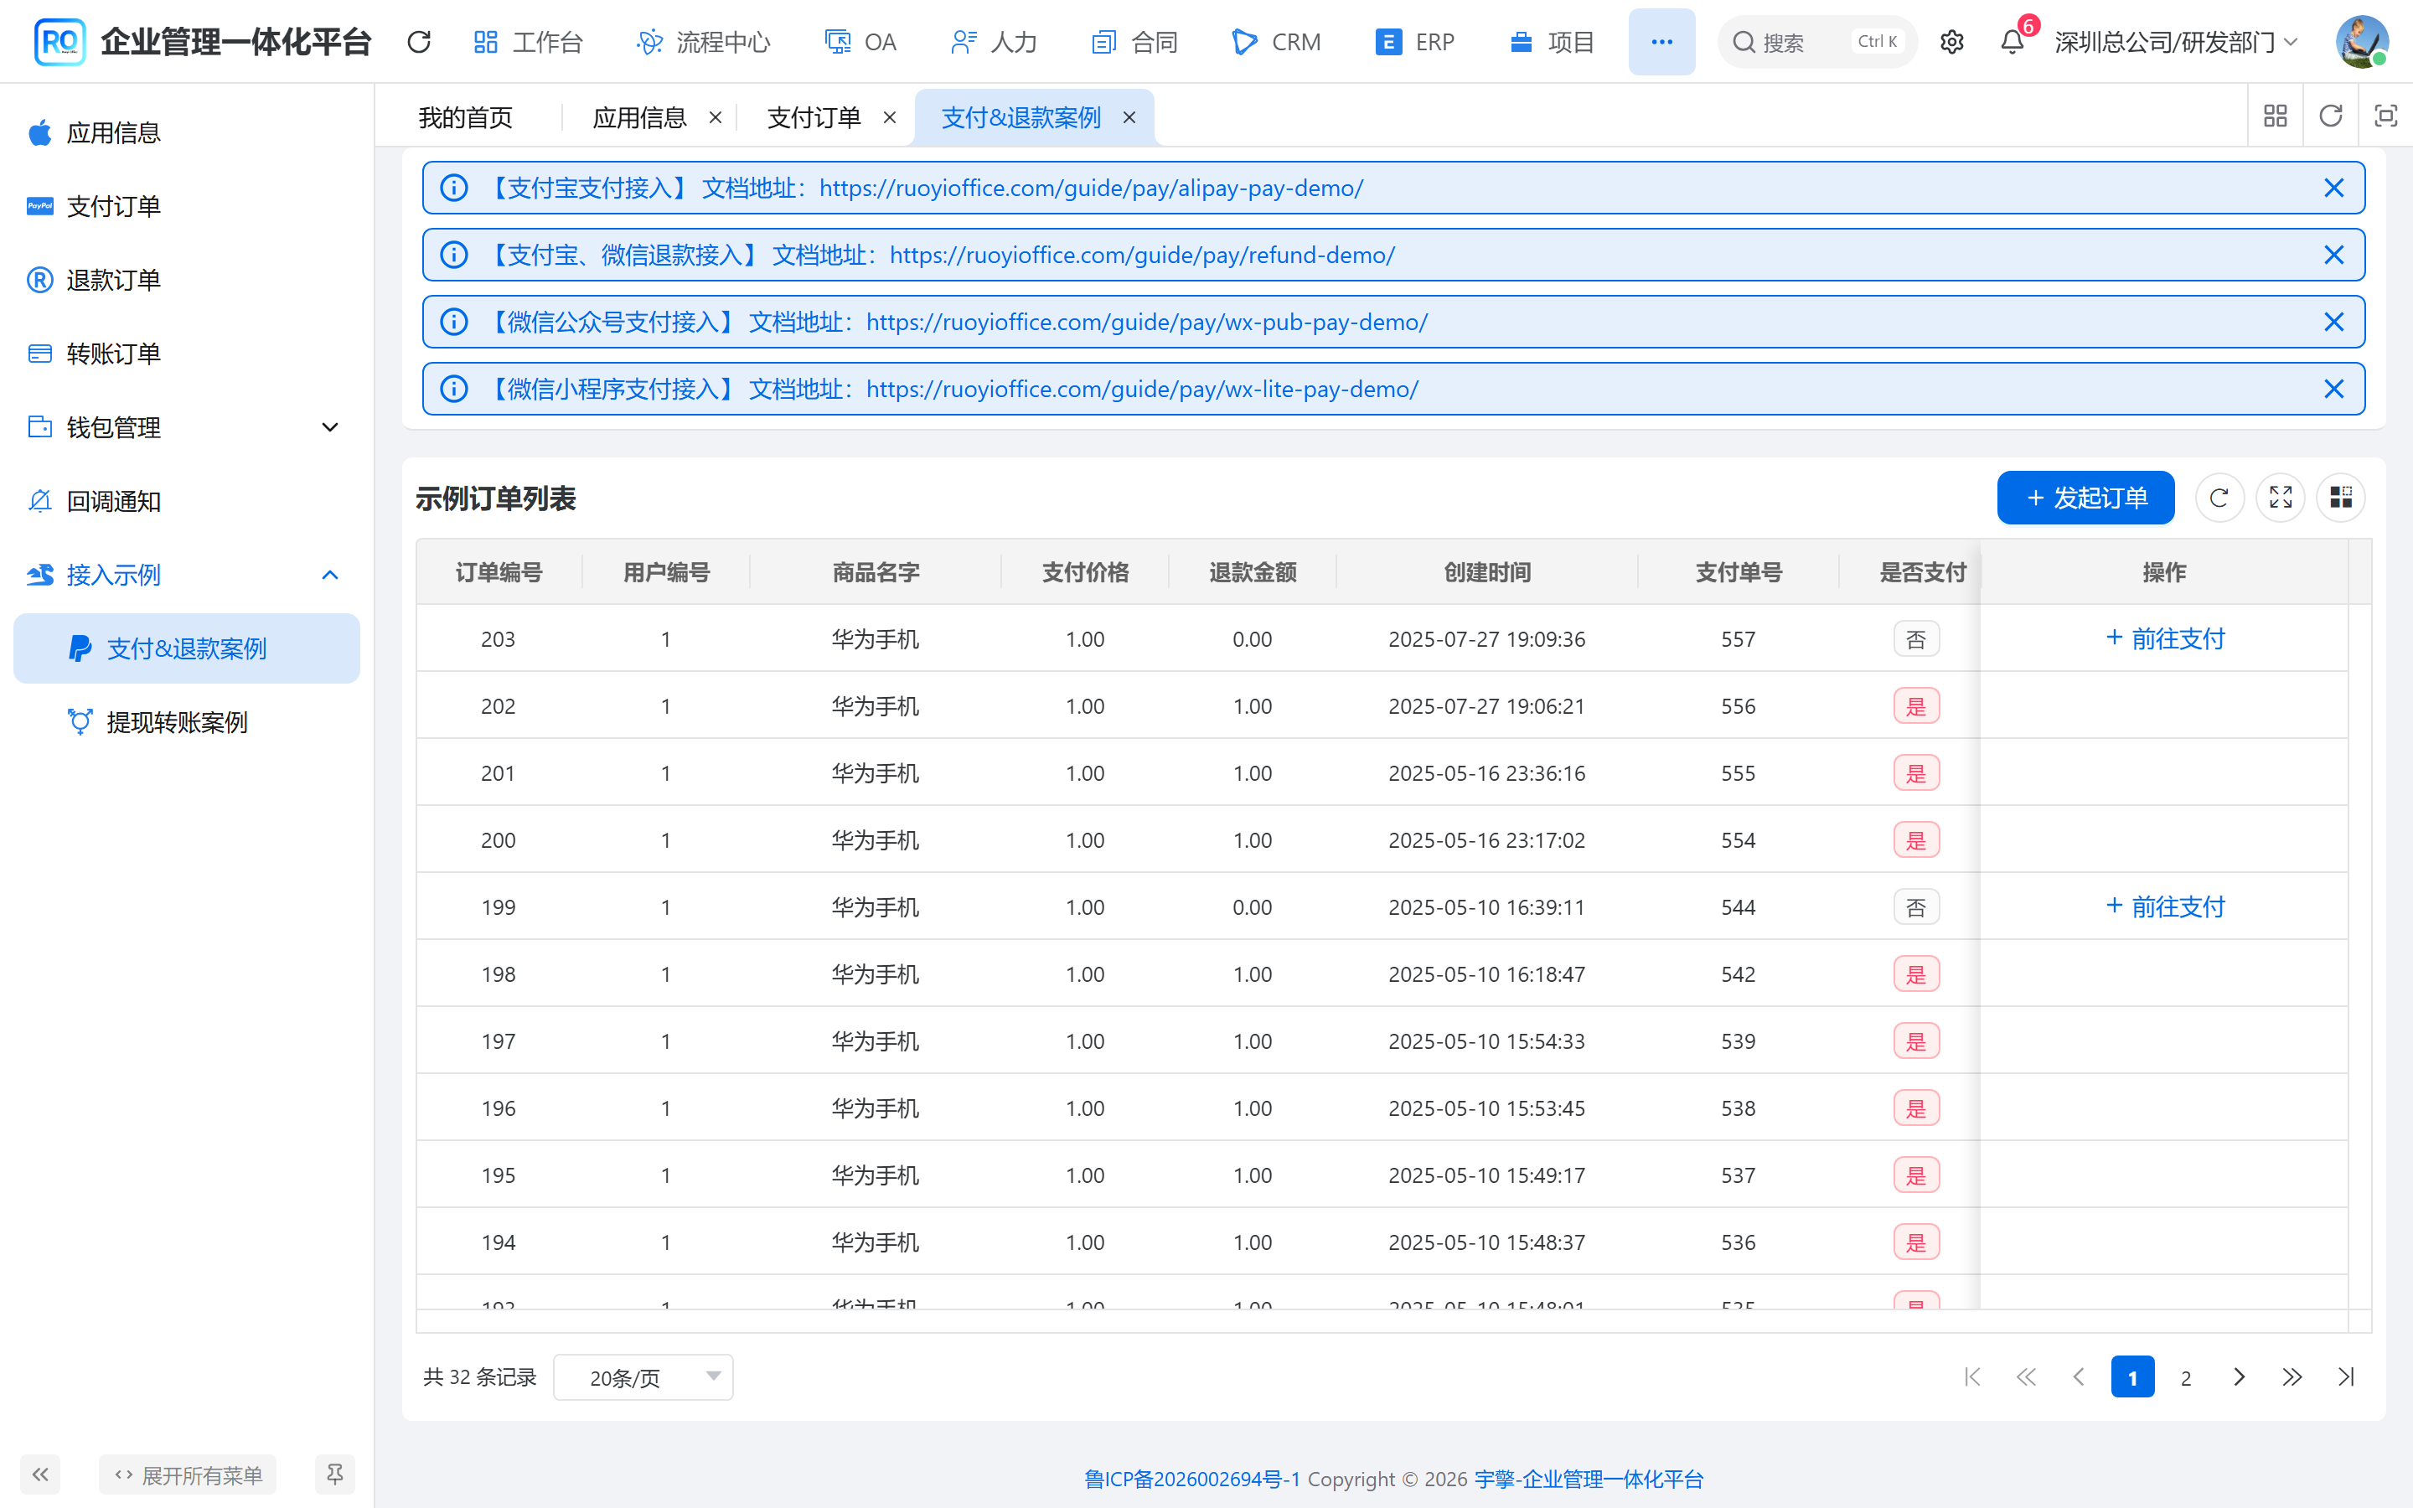Switch to the 我的首页 tab
The width and height of the screenshot is (2413, 1508).
[466, 117]
